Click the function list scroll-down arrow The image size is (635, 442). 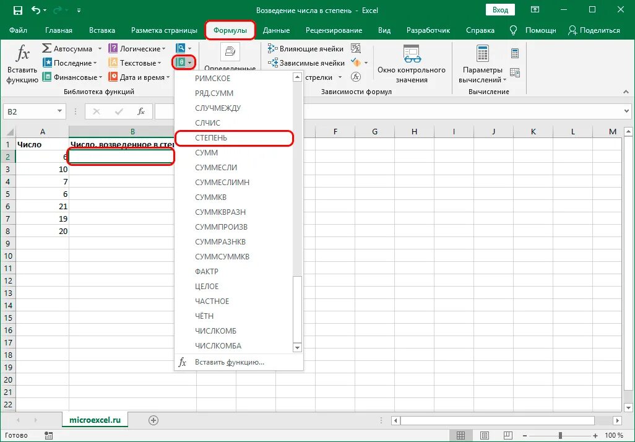point(297,348)
